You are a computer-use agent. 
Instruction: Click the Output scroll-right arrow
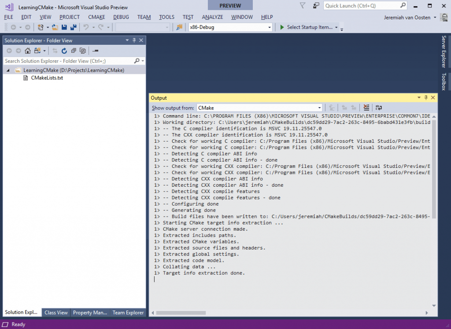[x=426, y=313]
